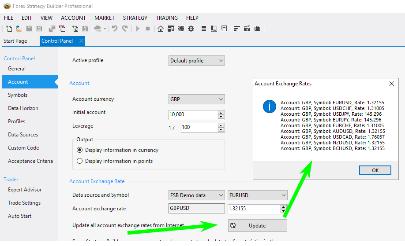Open the Active profile dropdown
This screenshot has height=246, width=405.
pyautogui.click(x=197, y=61)
